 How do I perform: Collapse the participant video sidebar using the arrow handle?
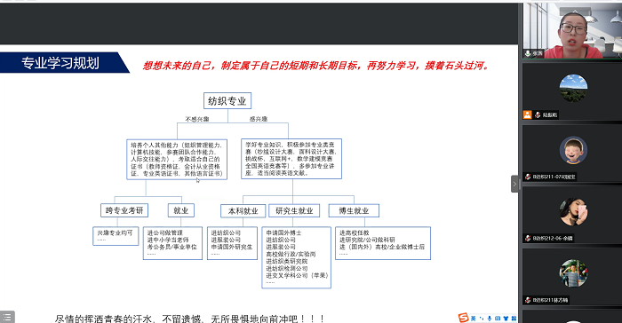[514, 184]
